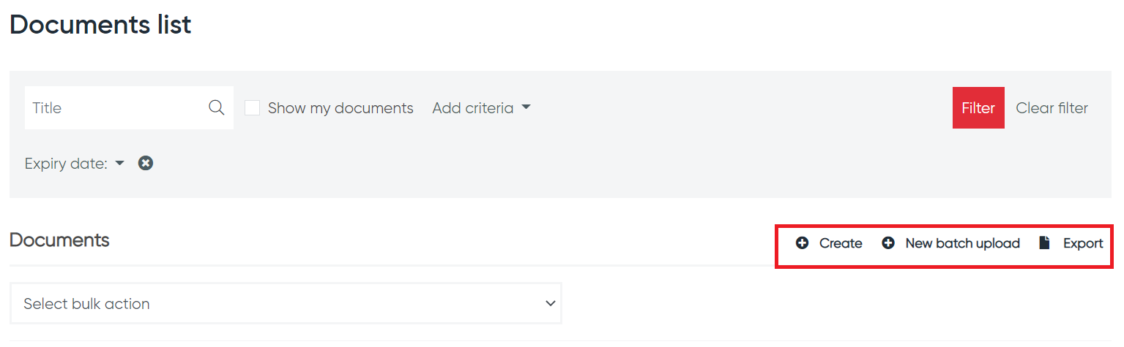Screen dimensions: 1124x347
Task: Click the Clear filter link
Action: click(1052, 108)
